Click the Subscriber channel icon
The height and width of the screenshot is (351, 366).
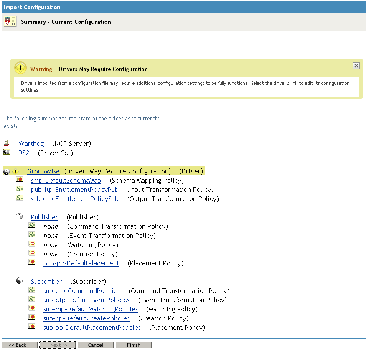[19, 280]
